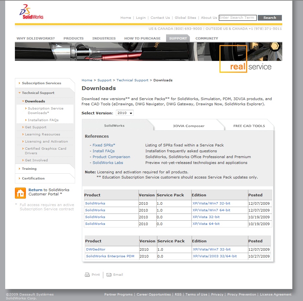Open HOW TO PURCHASE menu

142,38
